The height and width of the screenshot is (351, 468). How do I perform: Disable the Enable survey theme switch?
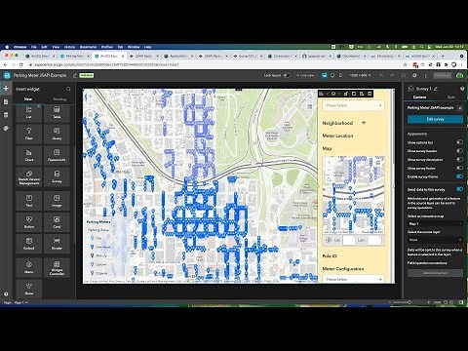(459, 176)
